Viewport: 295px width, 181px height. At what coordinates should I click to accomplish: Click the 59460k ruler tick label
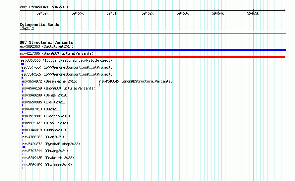pyautogui.click(x=78, y=13)
